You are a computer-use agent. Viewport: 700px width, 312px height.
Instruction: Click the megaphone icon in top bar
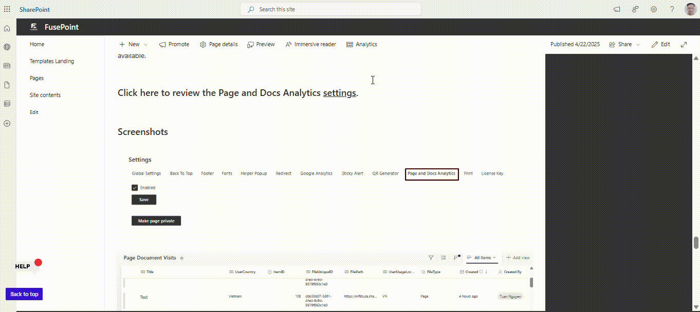click(617, 9)
